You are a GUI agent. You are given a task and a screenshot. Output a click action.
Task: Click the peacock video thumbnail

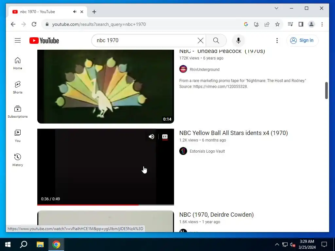click(x=106, y=86)
